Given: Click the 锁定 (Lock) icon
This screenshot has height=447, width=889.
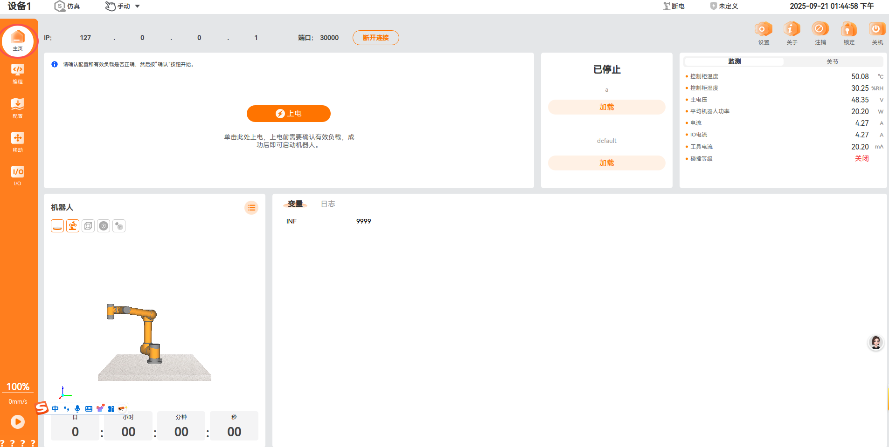Looking at the screenshot, I should 849,33.
